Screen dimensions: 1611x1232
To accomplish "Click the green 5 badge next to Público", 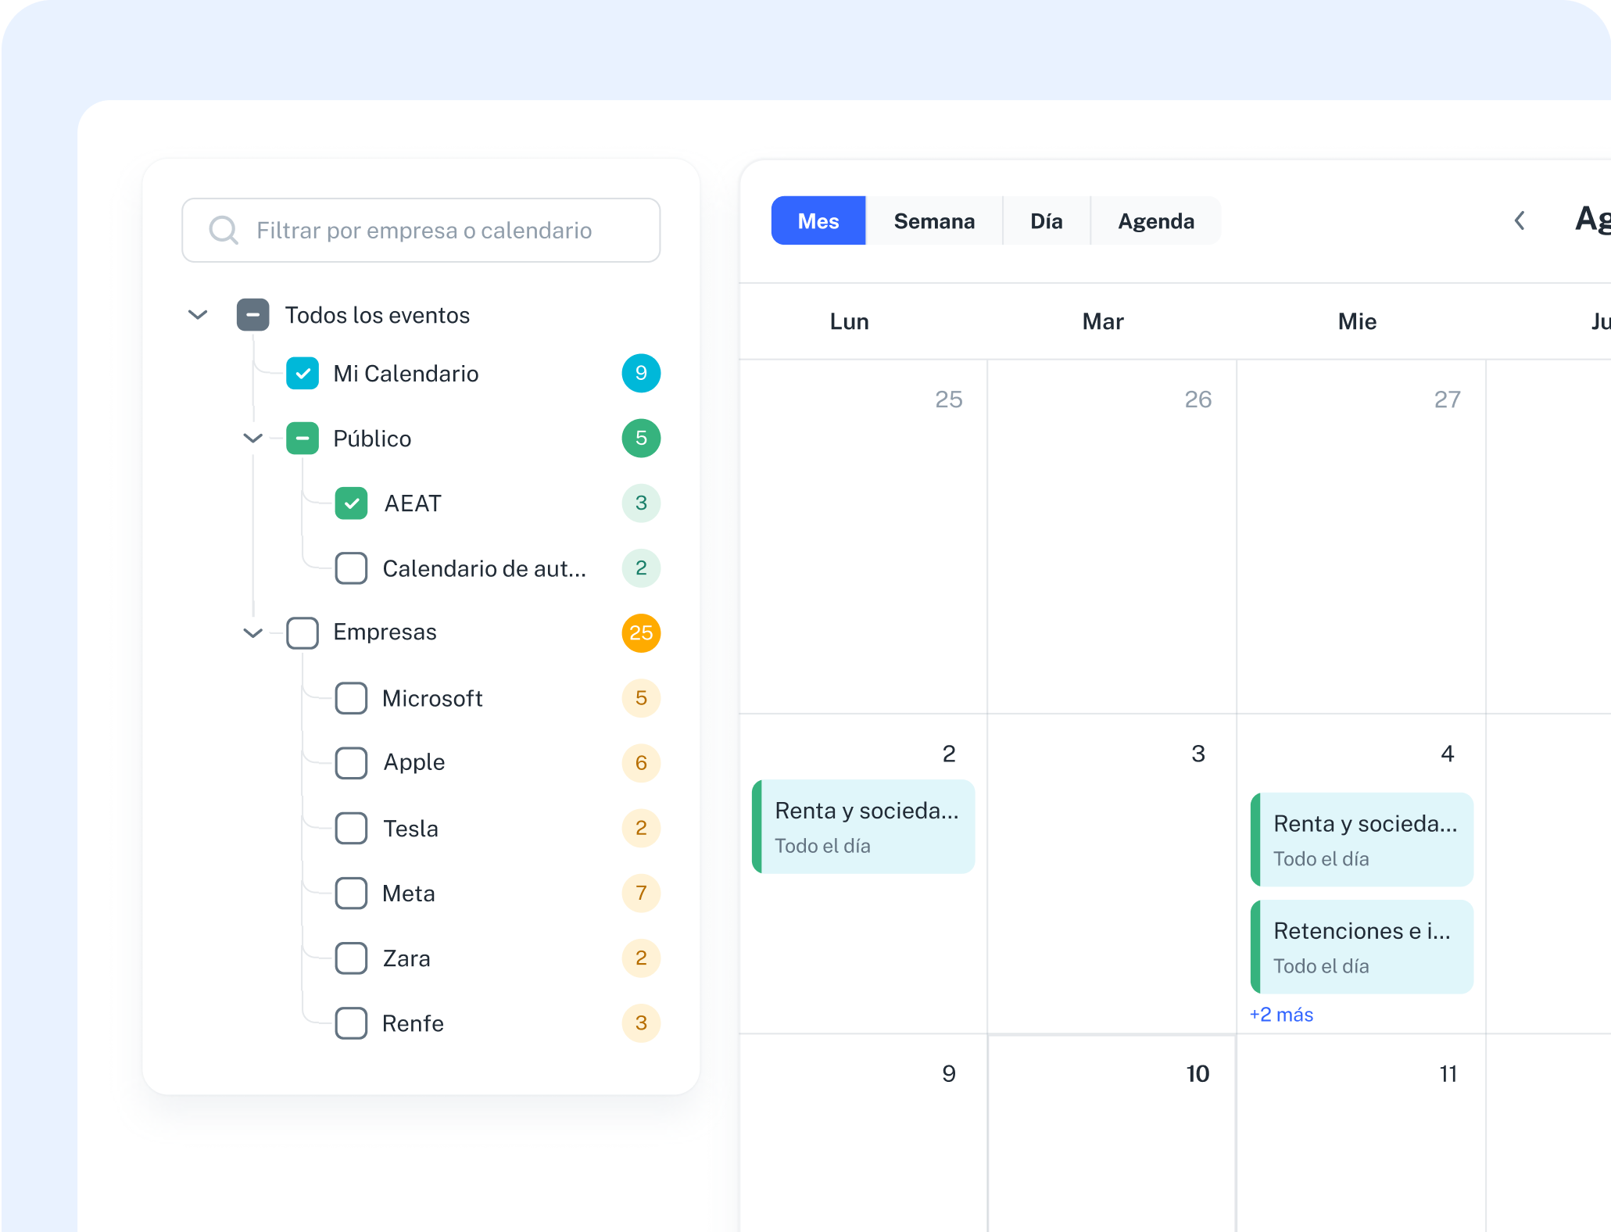I will pos(641,439).
